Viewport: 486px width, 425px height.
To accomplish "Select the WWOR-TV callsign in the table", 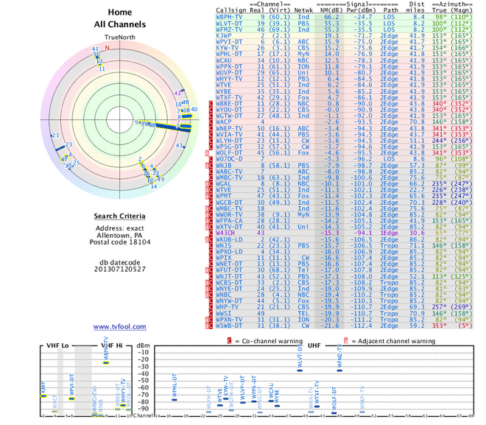I will [x=229, y=214].
